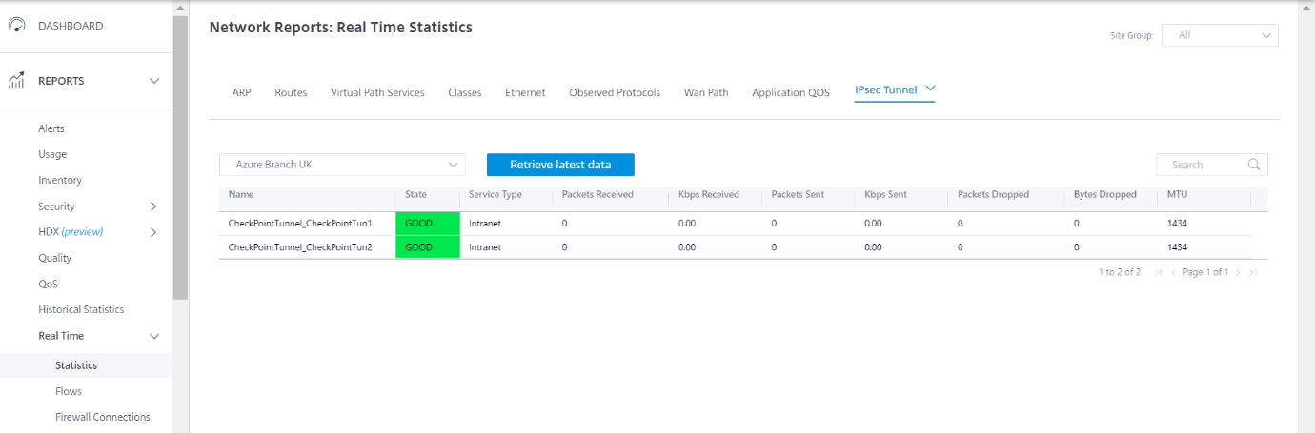Click the sidebar vertical scrollbar thumb
This screenshot has width=1315, height=433.
pyautogui.click(x=180, y=157)
